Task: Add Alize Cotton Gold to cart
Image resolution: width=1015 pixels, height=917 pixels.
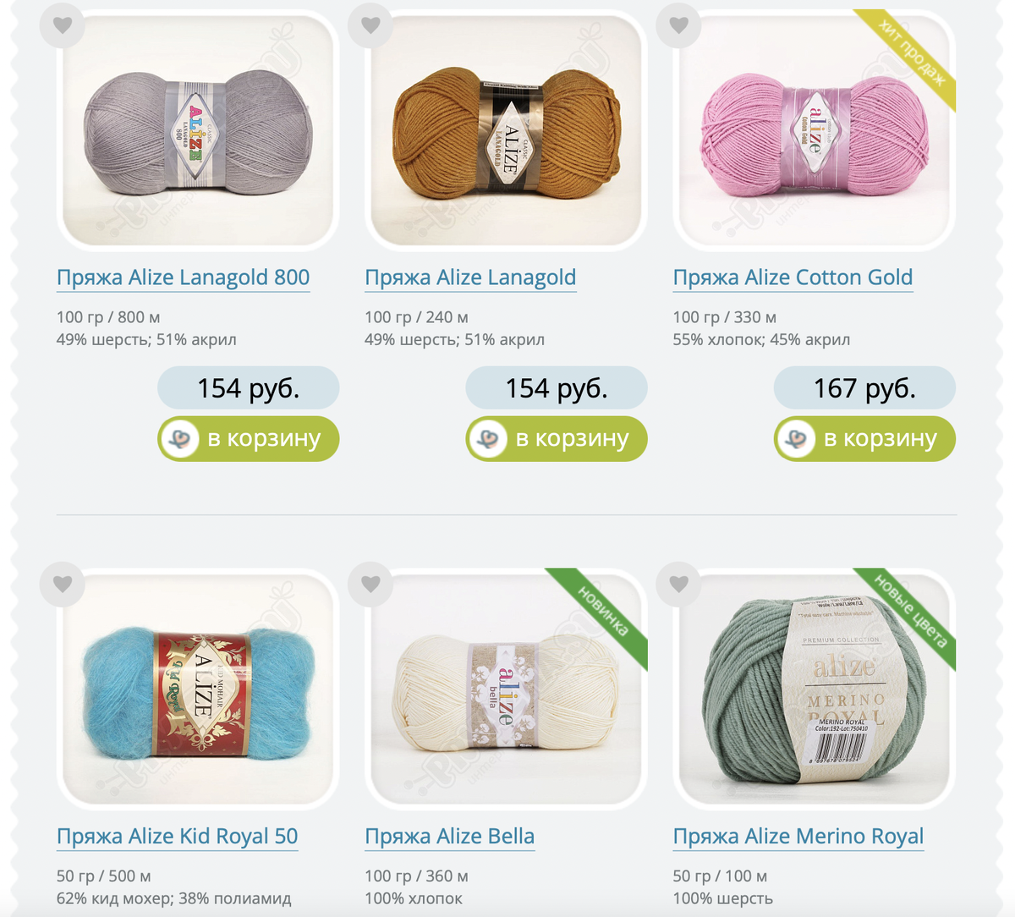Action: [x=864, y=439]
